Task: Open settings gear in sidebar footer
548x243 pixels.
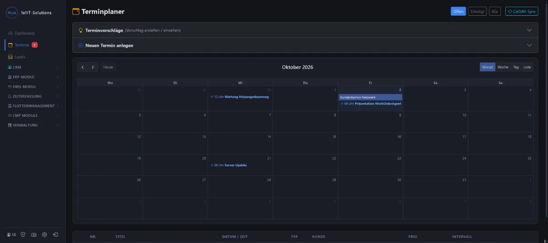Action: pos(44,234)
